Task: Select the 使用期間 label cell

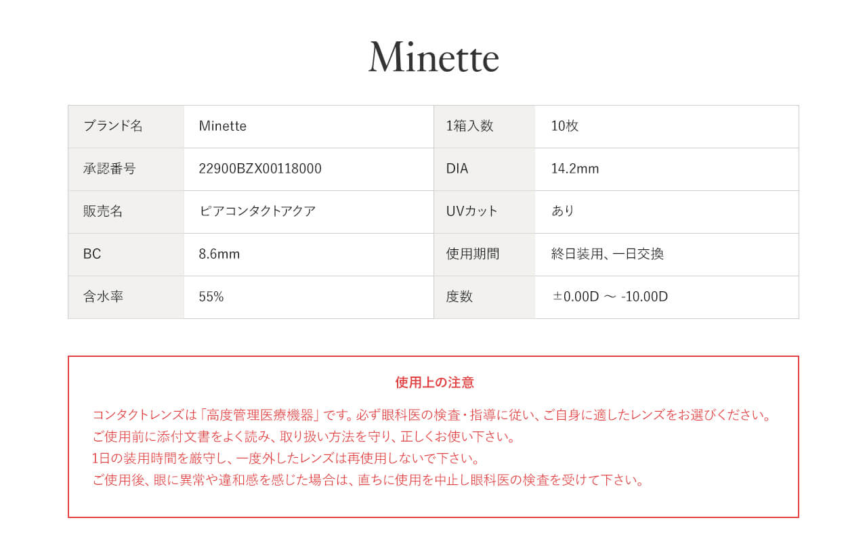Action: pyautogui.click(x=484, y=255)
